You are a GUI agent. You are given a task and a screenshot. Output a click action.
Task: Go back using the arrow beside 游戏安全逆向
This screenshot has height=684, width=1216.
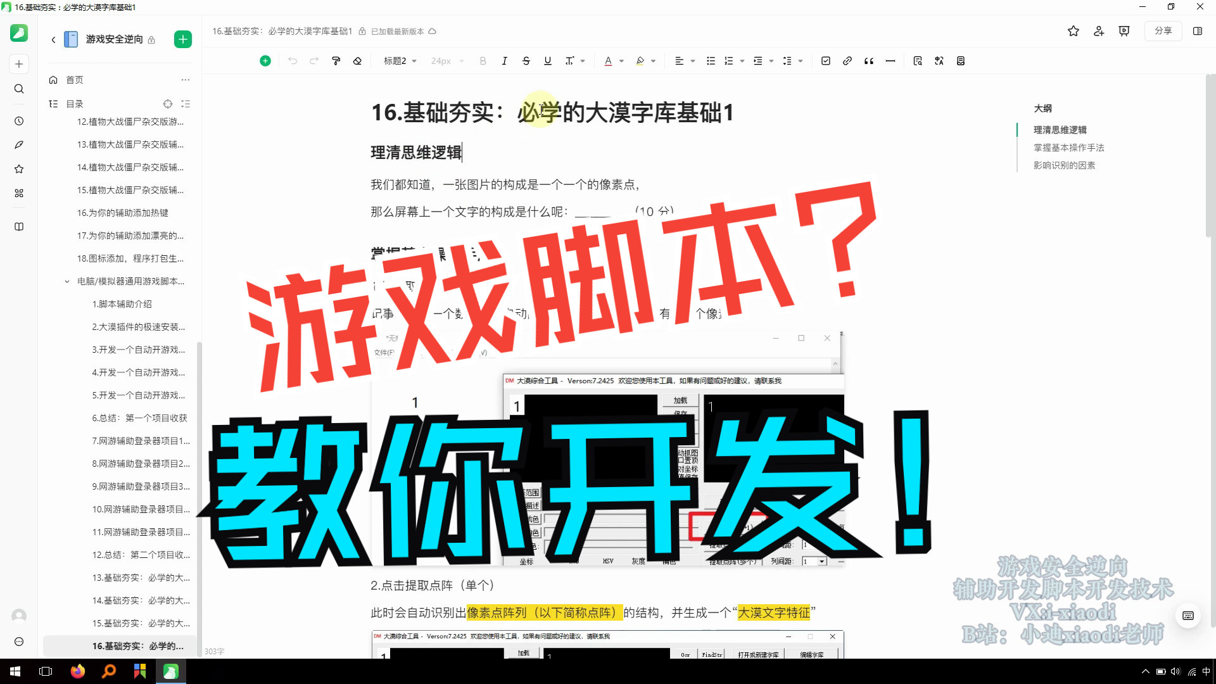(x=53, y=39)
